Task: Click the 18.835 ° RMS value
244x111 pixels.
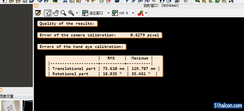Action: coord(112,74)
